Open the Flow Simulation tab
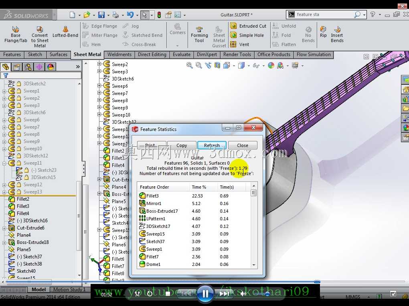Image resolution: width=409 pixels, height=306 pixels. (314, 54)
